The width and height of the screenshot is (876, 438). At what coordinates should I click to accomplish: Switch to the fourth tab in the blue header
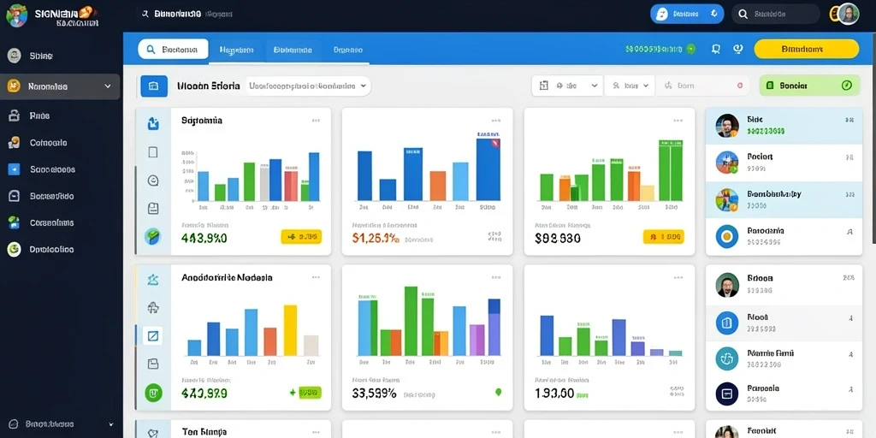coord(347,49)
